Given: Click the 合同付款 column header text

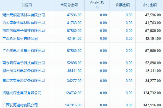Looking at the screenshot, I should click(97, 3).
